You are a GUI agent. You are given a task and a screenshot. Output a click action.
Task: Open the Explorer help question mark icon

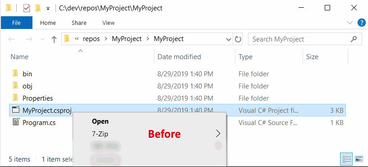pos(361,23)
